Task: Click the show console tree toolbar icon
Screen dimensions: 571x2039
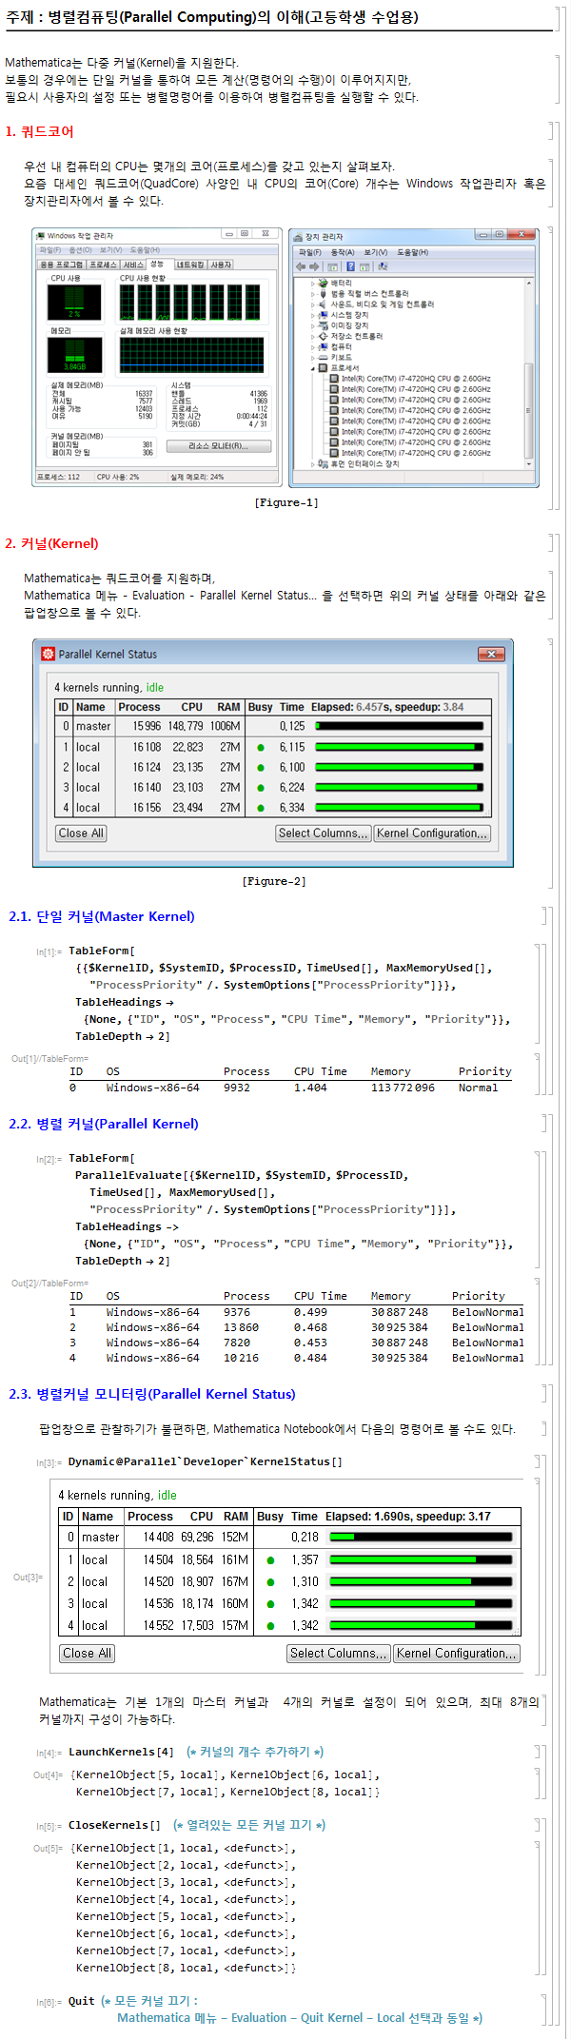Action: coord(332,266)
